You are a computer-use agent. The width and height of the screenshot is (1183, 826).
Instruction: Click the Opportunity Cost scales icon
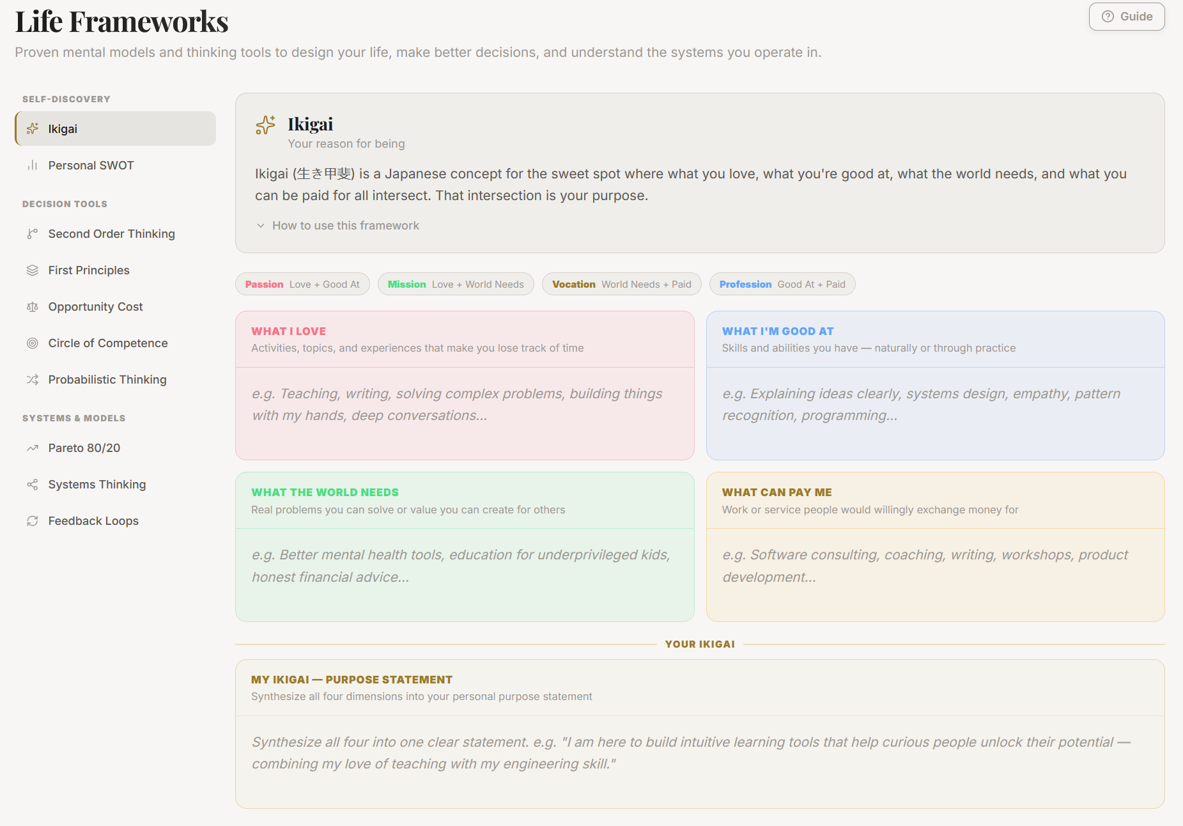click(x=33, y=306)
